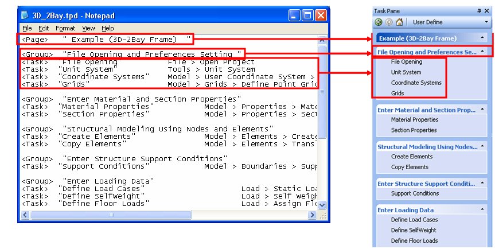
Task: Collapse Enter Material and Section Properties group
Action: [x=482, y=110]
